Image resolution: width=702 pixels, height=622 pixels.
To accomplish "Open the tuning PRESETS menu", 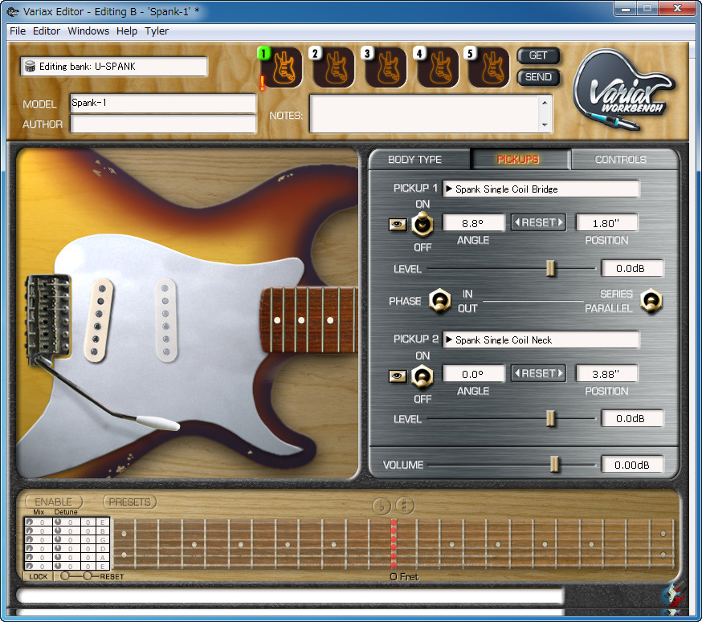I will pos(130,502).
